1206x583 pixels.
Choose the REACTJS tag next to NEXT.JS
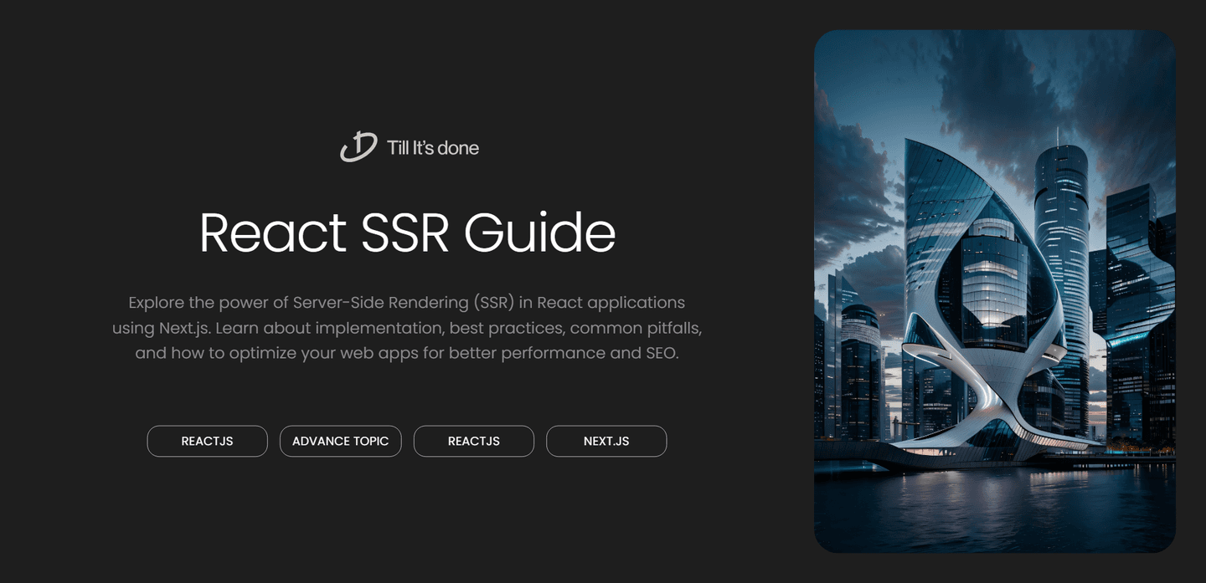click(473, 441)
